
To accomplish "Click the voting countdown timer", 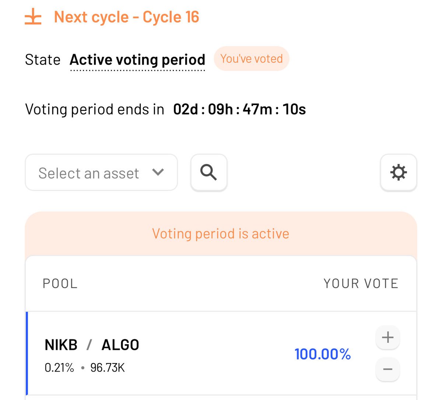I will click(x=239, y=109).
